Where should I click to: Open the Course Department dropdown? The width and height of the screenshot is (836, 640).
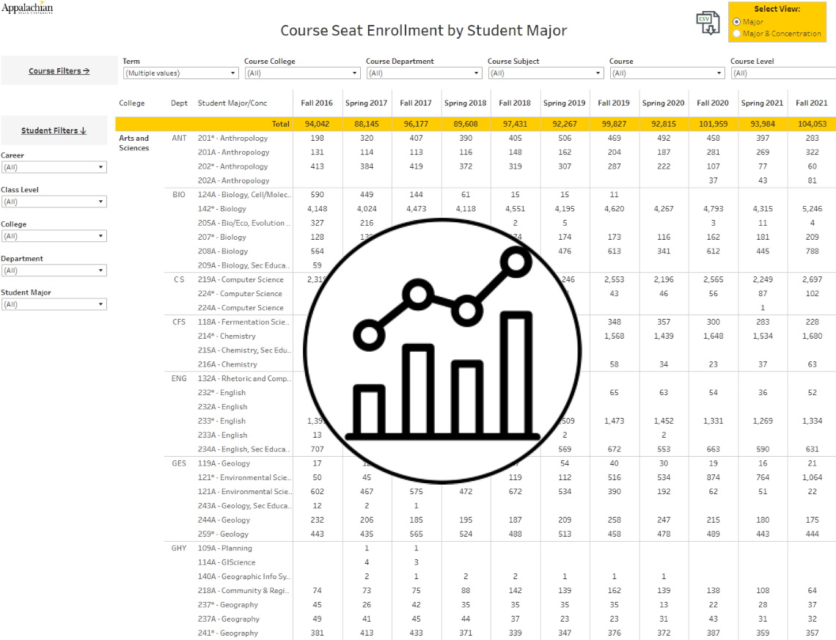click(424, 73)
